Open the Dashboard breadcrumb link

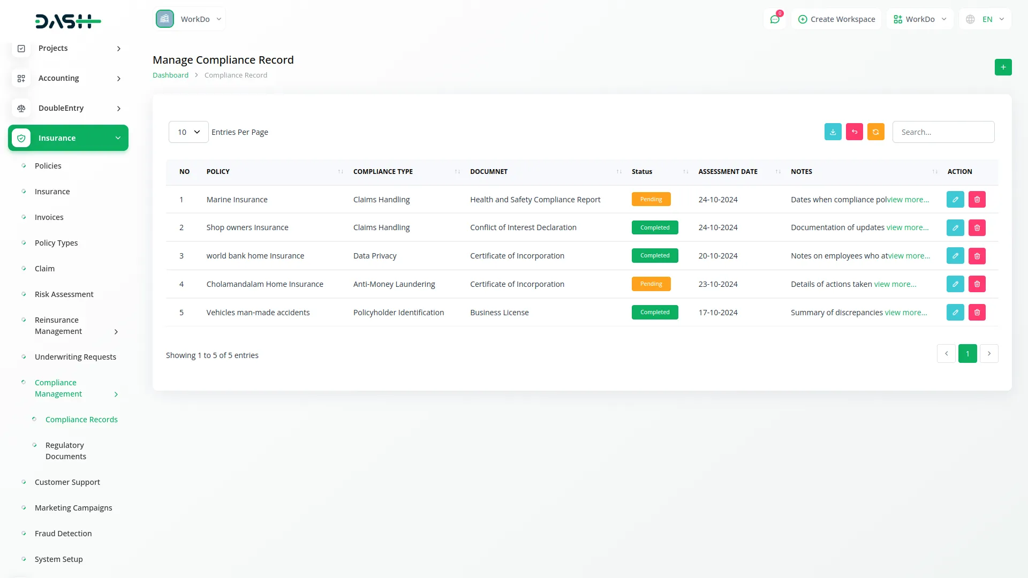click(x=170, y=75)
